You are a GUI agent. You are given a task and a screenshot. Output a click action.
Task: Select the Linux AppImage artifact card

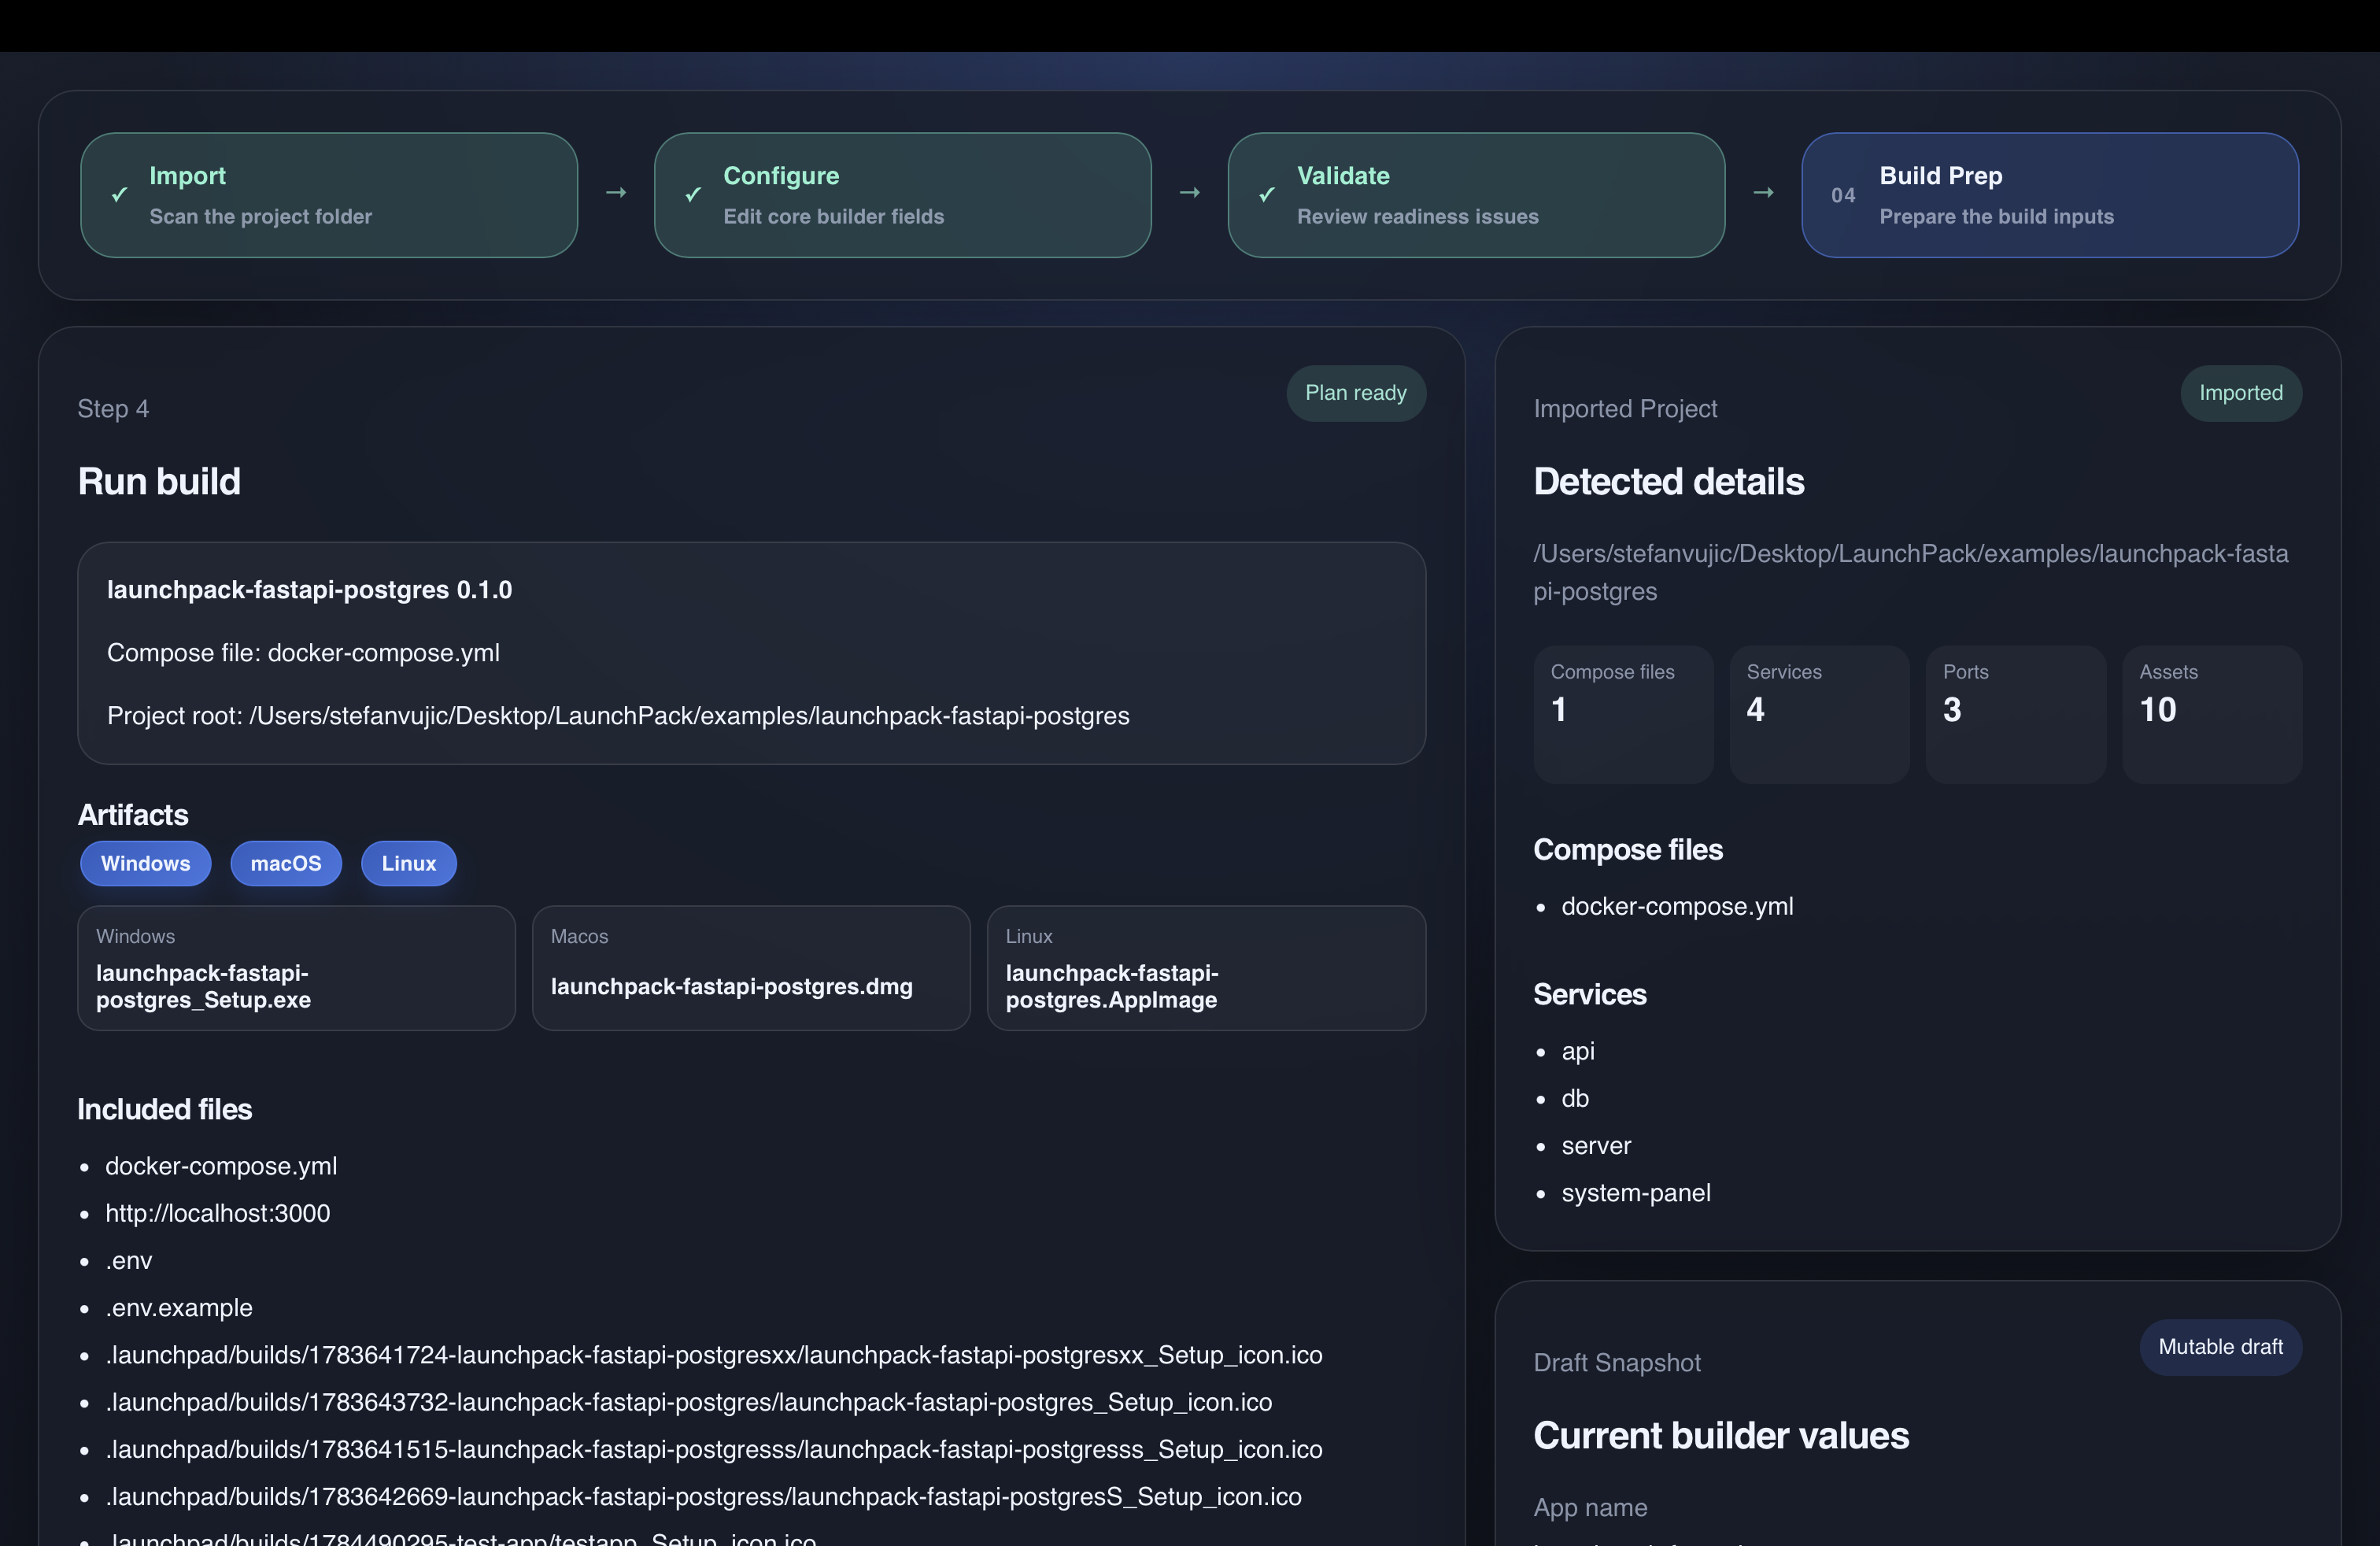click(1206, 968)
